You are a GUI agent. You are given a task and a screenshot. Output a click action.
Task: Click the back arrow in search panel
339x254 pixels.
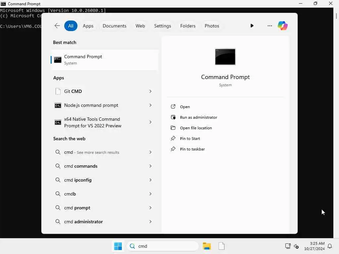pos(57,26)
